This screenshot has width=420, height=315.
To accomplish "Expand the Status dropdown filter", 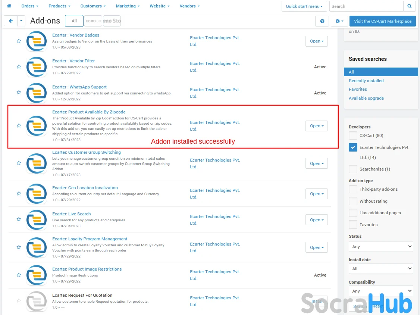I will click(380, 247).
